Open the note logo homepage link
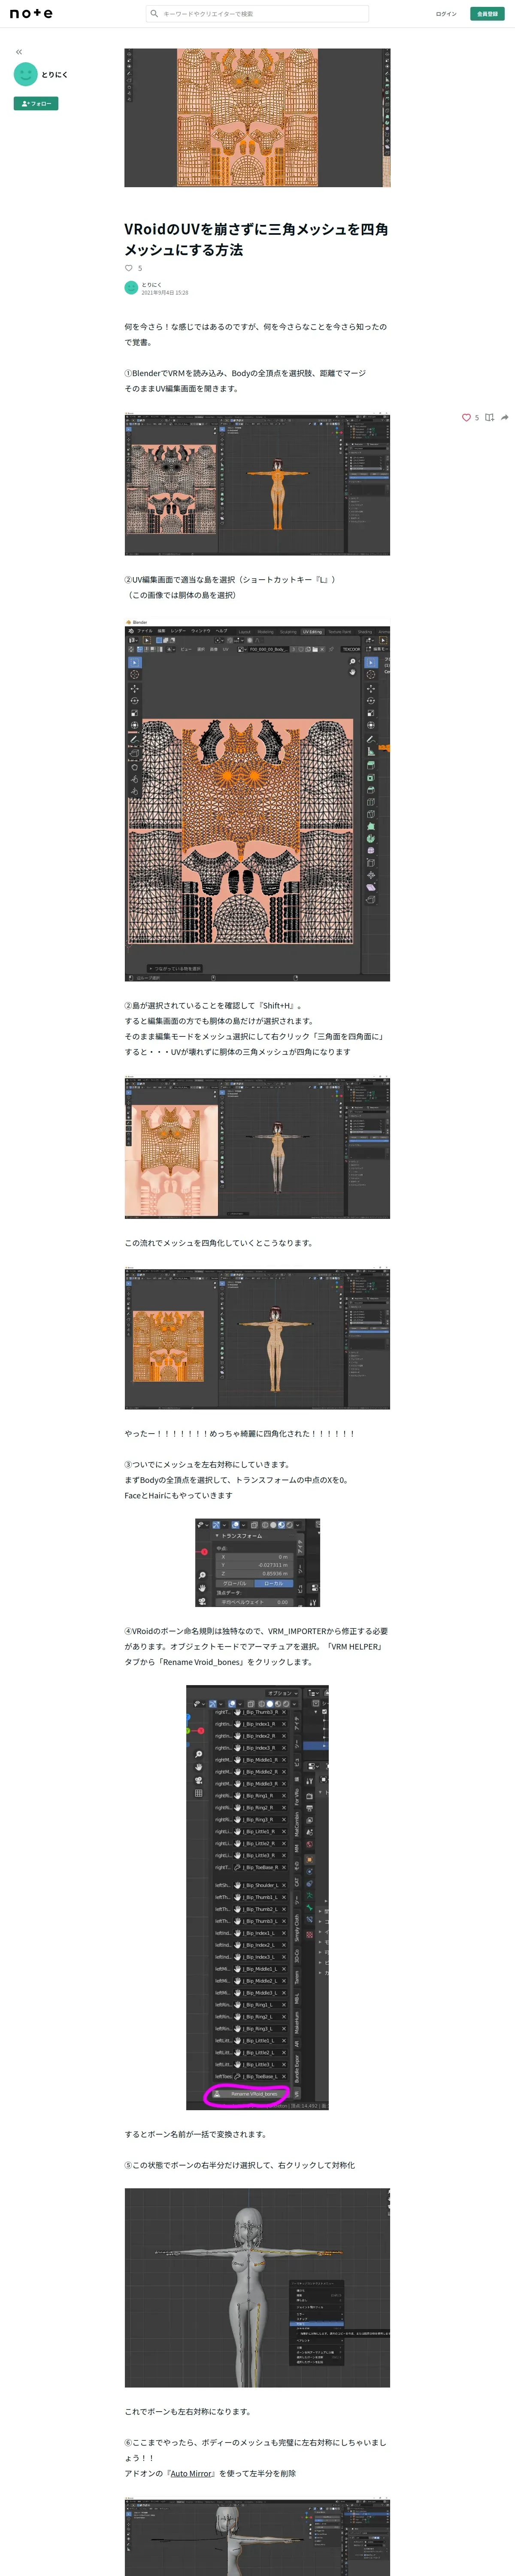515x2576 pixels. pyautogui.click(x=31, y=14)
